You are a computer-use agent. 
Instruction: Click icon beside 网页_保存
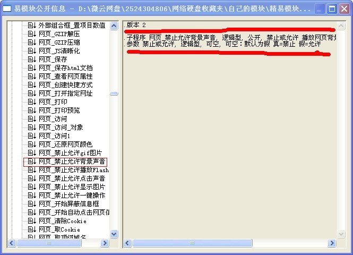(32, 59)
